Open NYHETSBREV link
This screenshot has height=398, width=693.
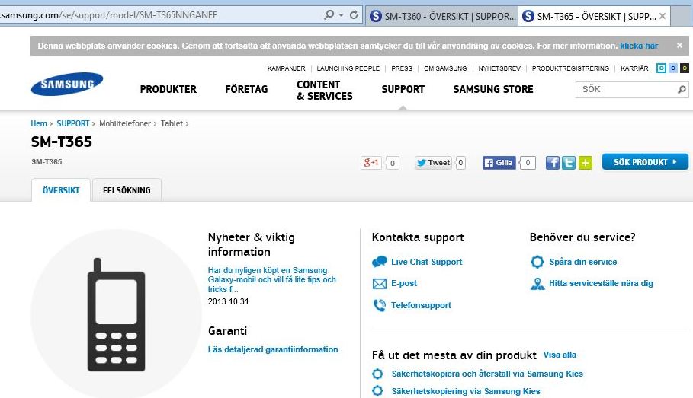pos(499,68)
